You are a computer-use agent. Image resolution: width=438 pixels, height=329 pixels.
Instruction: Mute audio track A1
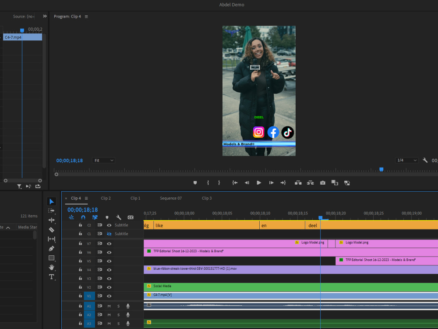[109, 306]
